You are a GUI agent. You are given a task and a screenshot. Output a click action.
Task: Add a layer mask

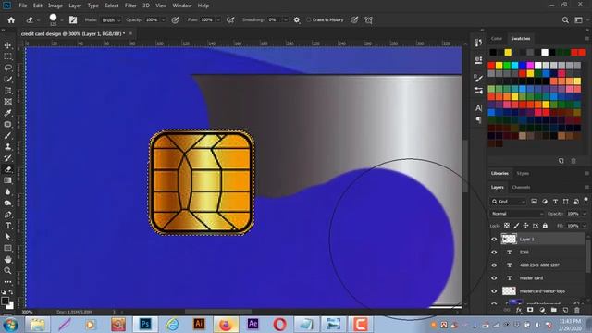click(x=530, y=310)
